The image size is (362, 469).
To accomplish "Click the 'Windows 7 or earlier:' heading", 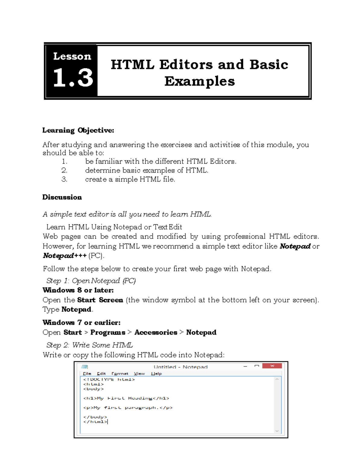I will tap(81, 323).
